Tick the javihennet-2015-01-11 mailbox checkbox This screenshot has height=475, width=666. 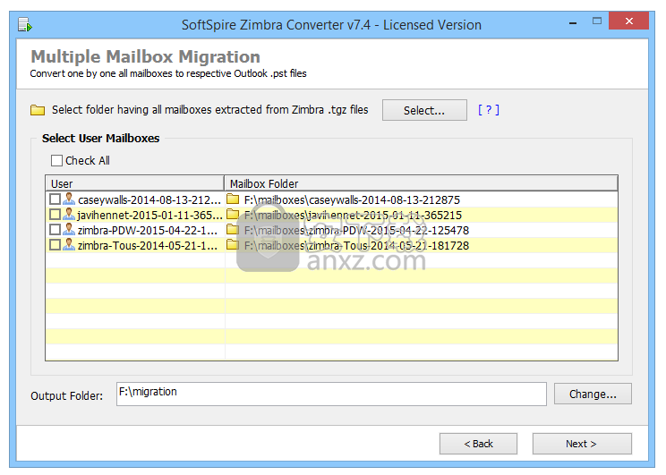tap(55, 215)
